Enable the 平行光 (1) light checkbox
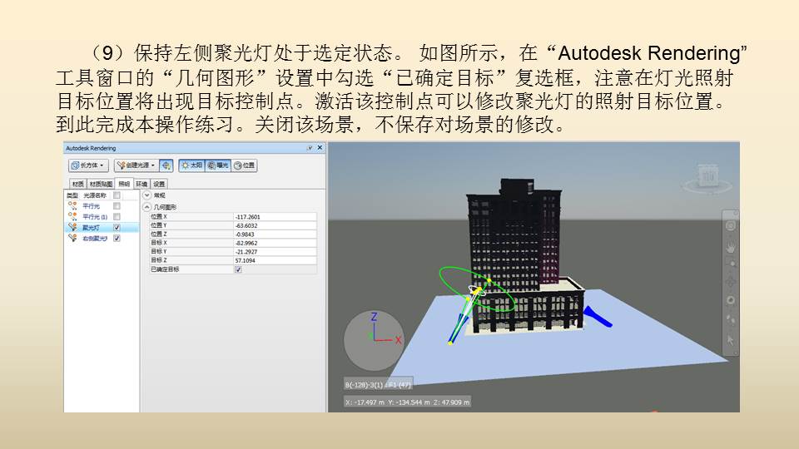The width and height of the screenshot is (799, 449). pyautogui.click(x=117, y=217)
